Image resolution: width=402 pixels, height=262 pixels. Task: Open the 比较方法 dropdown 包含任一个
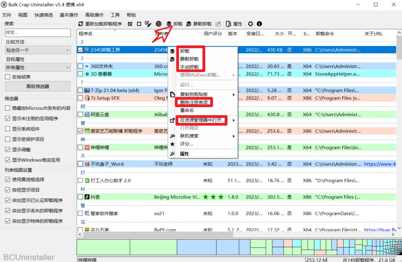tap(38, 50)
